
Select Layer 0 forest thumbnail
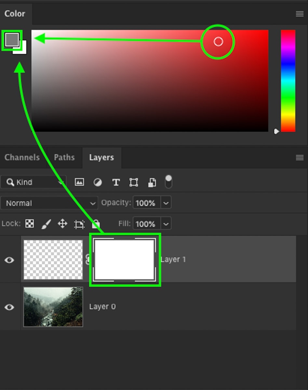(x=53, y=307)
